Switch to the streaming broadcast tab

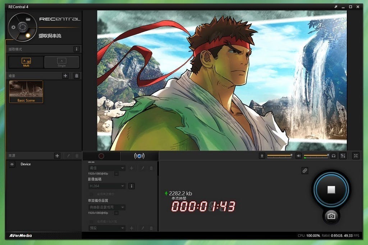click(139, 156)
